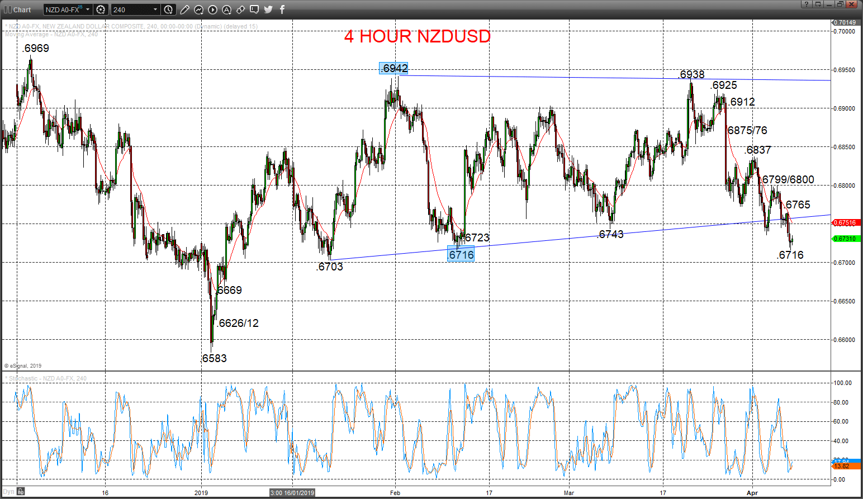Click the Moving Average study legend text
This screenshot has width=863, height=499.
(x=51, y=34)
